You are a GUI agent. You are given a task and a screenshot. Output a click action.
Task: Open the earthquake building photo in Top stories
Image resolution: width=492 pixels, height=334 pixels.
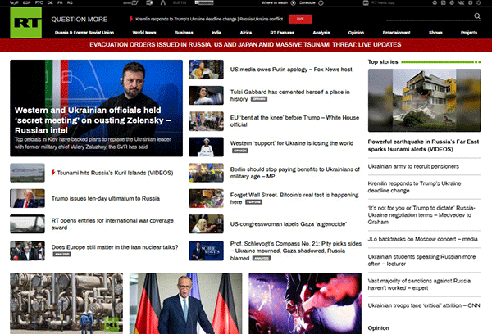pyautogui.click(x=424, y=100)
